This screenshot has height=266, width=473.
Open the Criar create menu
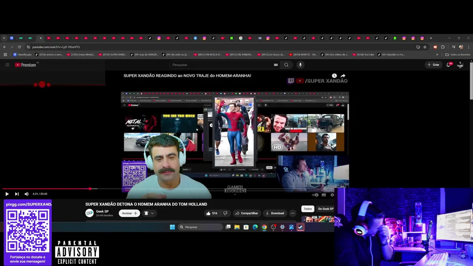pos(433,65)
